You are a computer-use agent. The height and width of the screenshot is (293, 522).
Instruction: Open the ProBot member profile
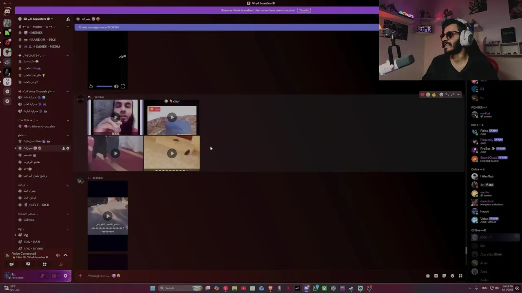pos(489,150)
